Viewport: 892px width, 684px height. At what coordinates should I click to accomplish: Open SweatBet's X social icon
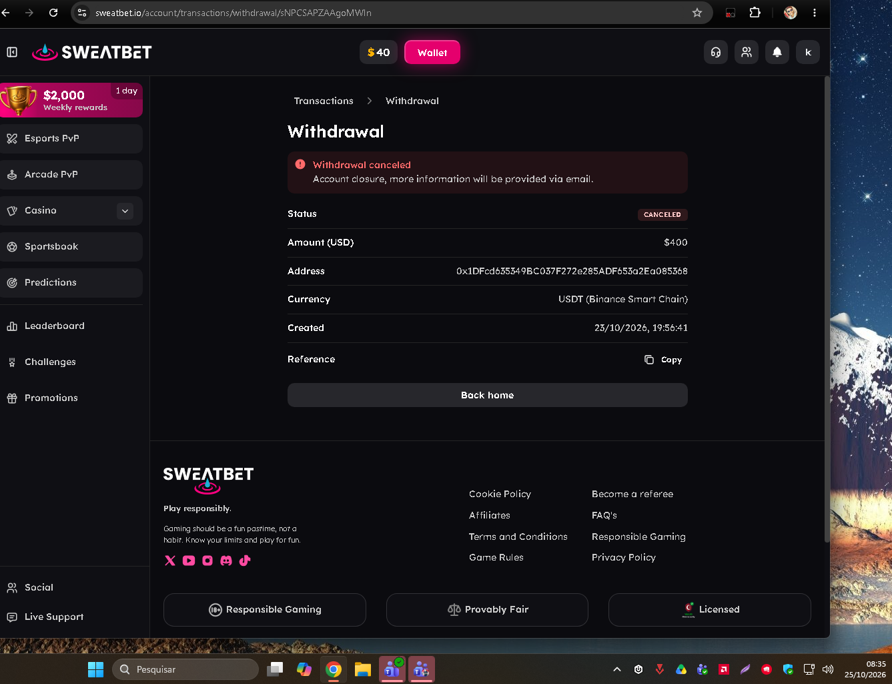point(170,561)
